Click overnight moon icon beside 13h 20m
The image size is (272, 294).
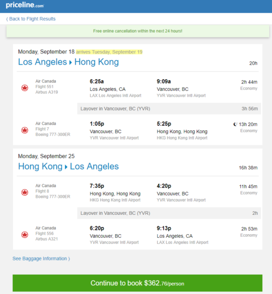click(235, 124)
